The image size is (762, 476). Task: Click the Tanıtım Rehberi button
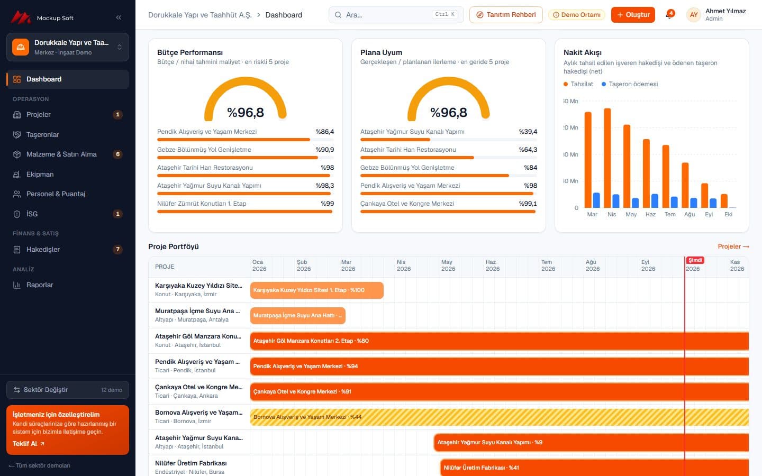coord(506,15)
